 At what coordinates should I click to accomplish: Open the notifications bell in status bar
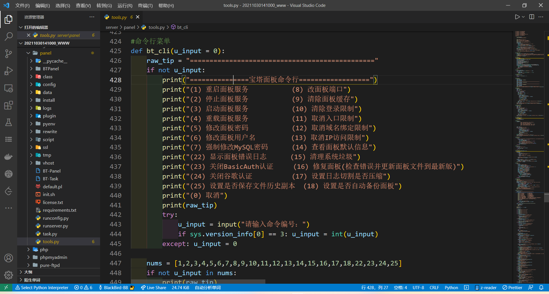click(x=541, y=287)
